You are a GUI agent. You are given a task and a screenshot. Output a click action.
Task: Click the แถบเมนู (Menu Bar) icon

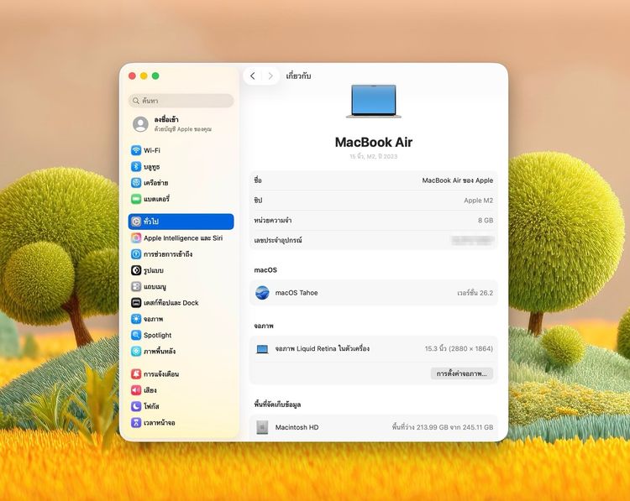coord(136,286)
